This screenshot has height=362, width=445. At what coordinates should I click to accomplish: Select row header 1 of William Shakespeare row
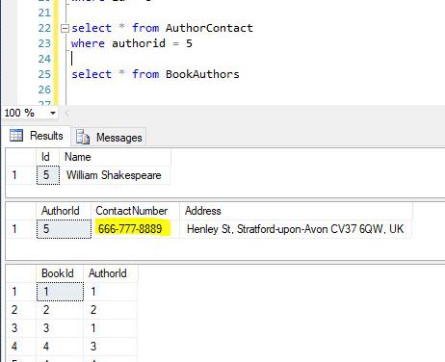point(21,175)
